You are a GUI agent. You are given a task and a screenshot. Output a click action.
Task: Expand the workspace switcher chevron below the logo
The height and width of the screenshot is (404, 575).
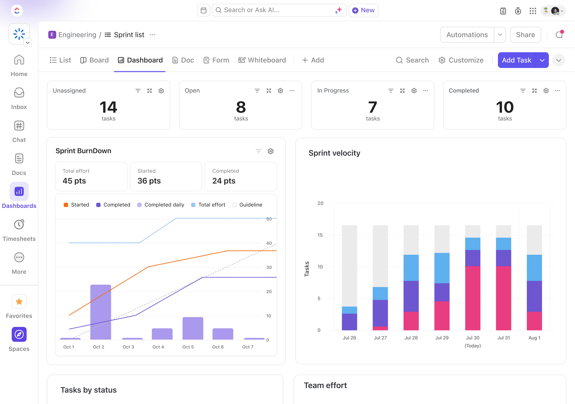click(28, 43)
